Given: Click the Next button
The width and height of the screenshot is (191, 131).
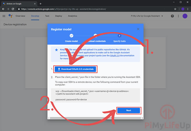Looking at the screenshot, I should [x=129, y=110].
